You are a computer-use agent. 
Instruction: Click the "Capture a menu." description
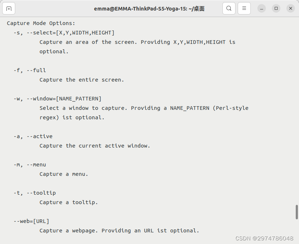64,174
